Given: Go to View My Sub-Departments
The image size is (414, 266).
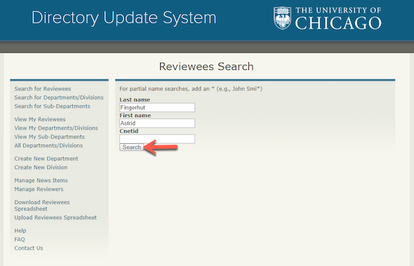Looking at the screenshot, I should [49, 137].
